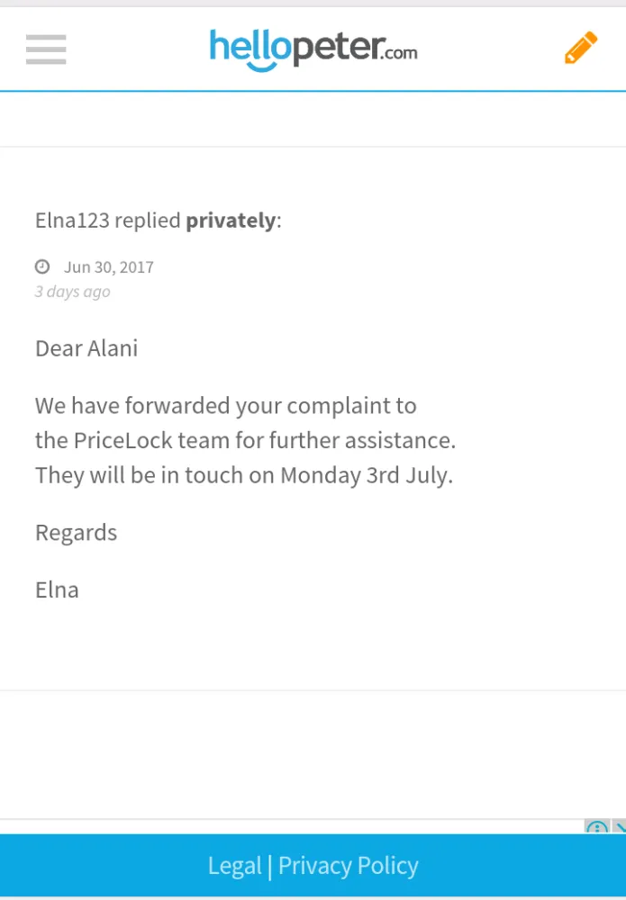Click the clock icon beside the date

[x=42, y=266]
